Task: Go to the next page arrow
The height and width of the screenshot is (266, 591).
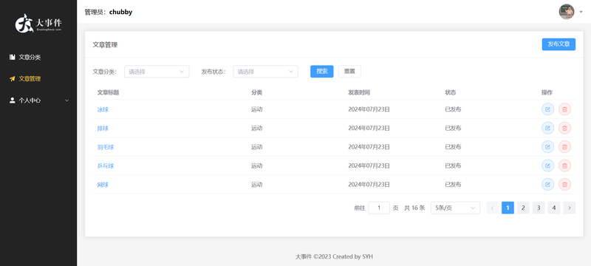Action: [x=569, y=208]
